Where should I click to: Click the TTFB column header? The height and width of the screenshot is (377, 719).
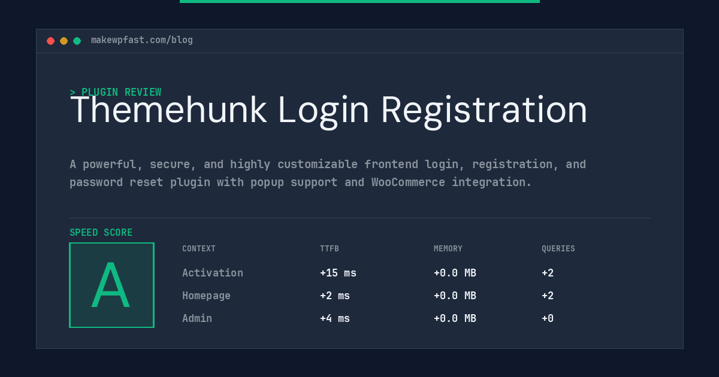coord(330,249)
